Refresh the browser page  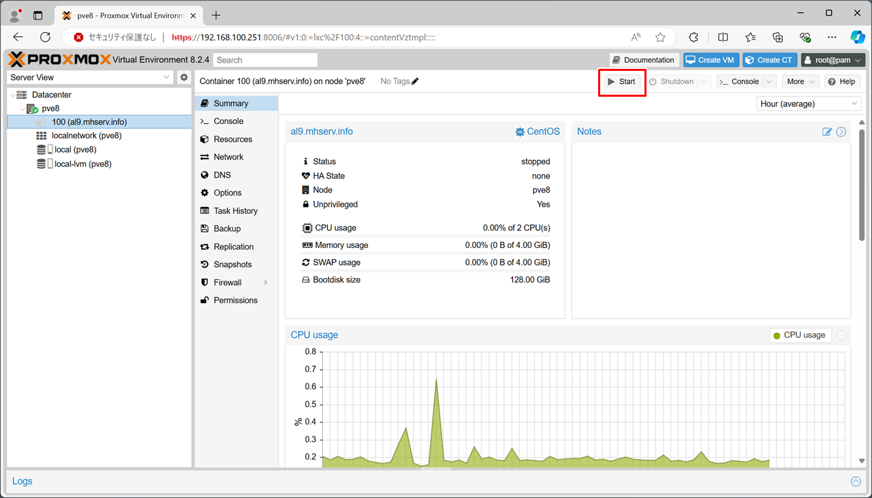pos(45,37)
